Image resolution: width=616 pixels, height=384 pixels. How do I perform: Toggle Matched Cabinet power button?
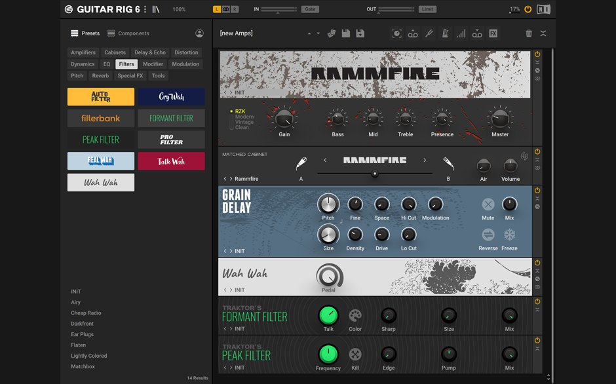(x=537, y=152)
